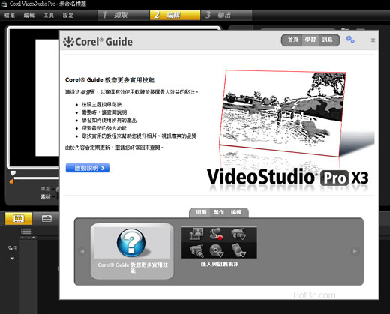Go to step 3 輸出 tab

(x=226, y=15)
